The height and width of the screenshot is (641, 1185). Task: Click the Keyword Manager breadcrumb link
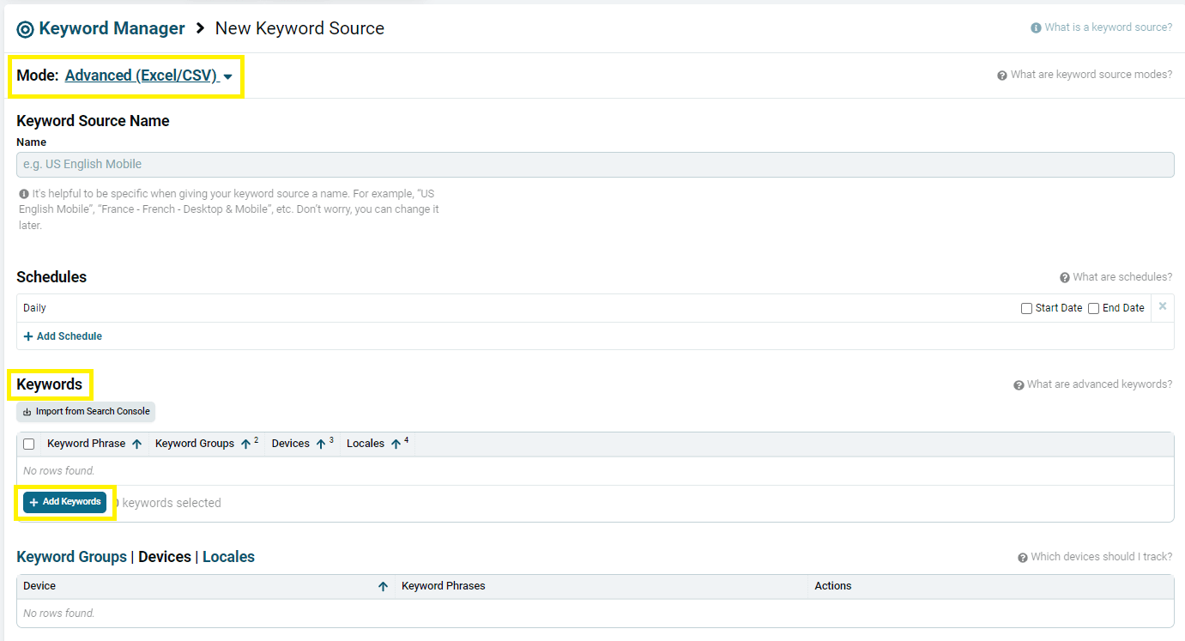point(112,28)
